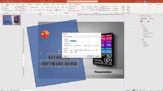The image size is (163, 91).
Task: Select the Effects pentagon icon in Format Shape
Action: point(145,21)
